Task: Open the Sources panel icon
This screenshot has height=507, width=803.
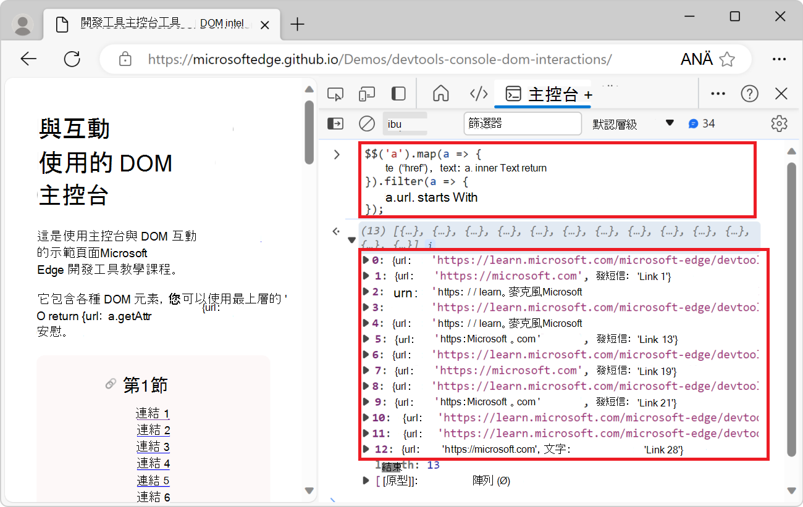Action: click(x=479, y=93)
